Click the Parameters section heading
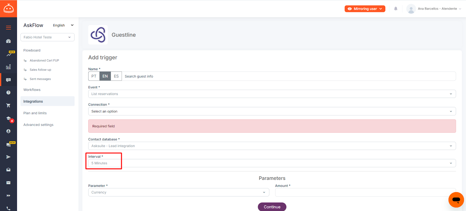Image resolution: width=466 pixels, height=211 pixels. (272, 178)
